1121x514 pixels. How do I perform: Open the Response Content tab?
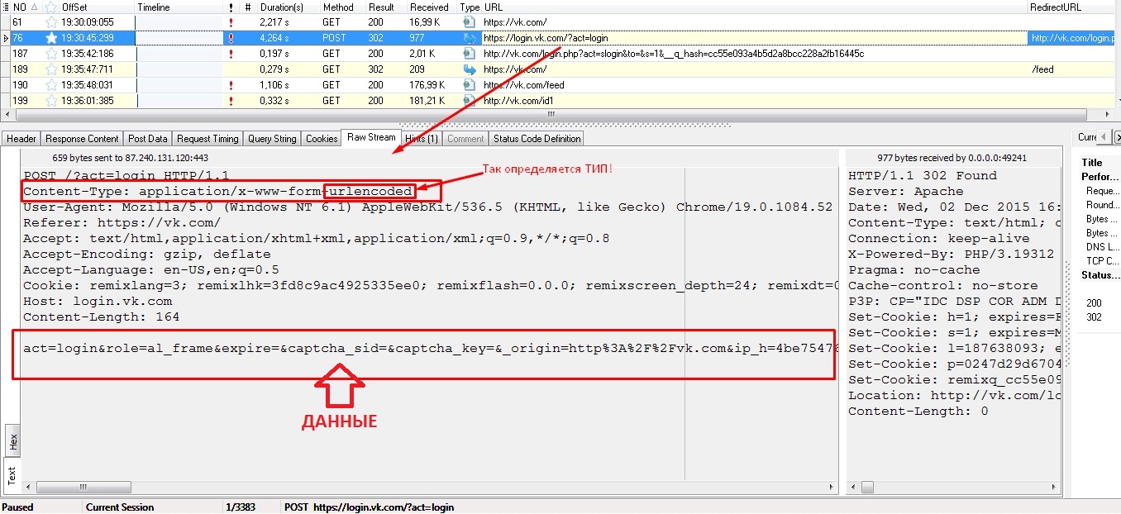pyautogui.click(x=82, y=139)
